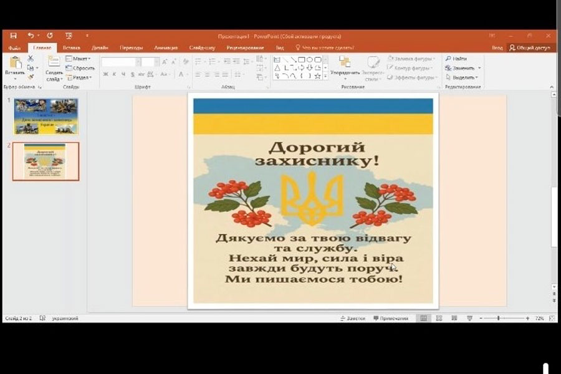
Task: Decrease font size with smaller A
Action: point(173,62)
